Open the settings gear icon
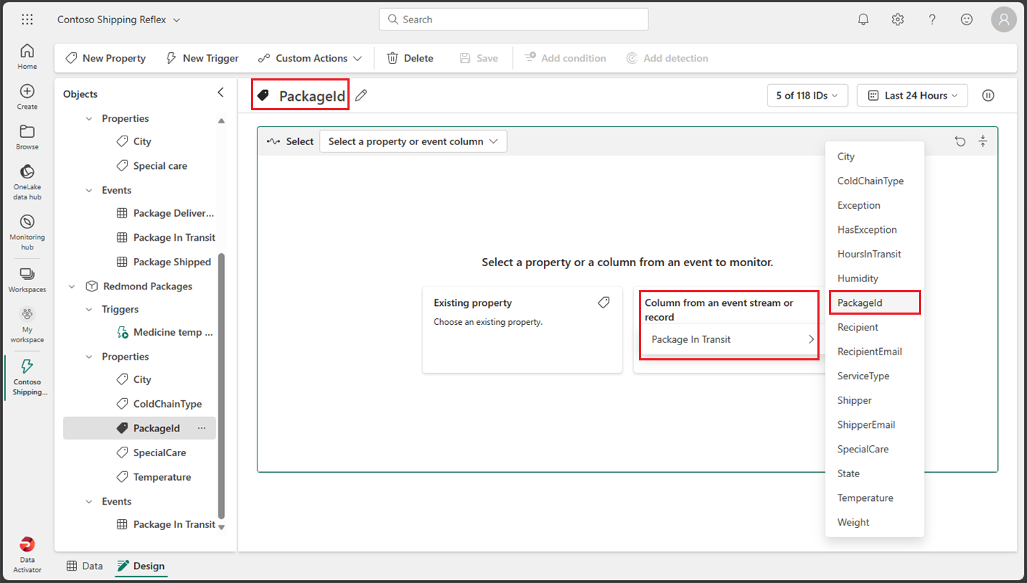This screenshot has height=583, width=1027. 898,20
